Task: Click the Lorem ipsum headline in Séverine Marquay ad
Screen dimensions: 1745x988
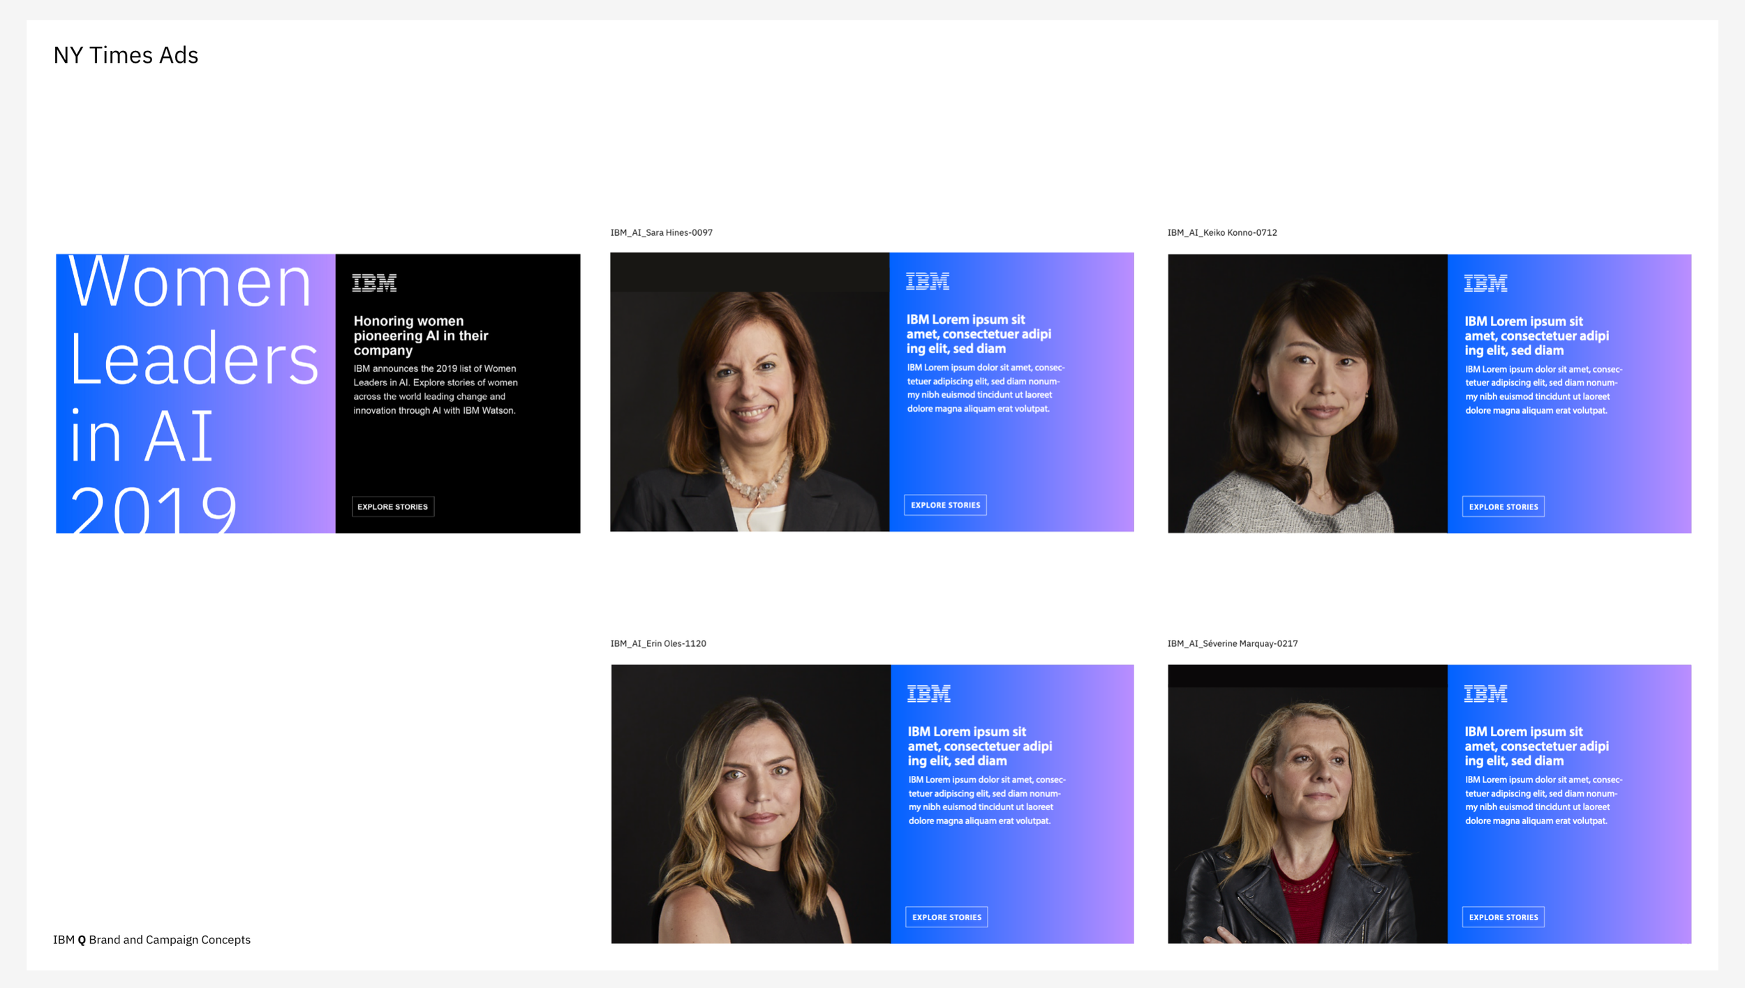Action: pos(1536,746)
